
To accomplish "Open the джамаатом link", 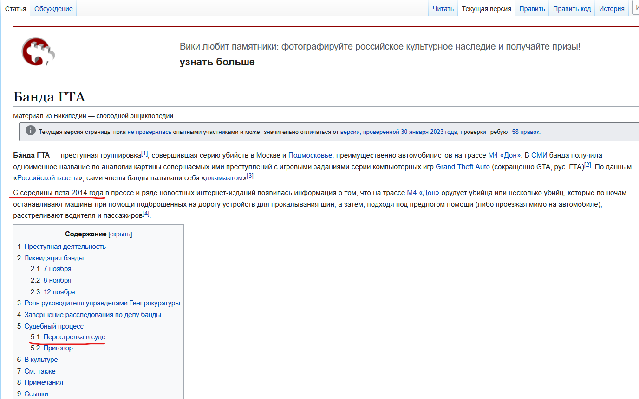I will (224, 178).
